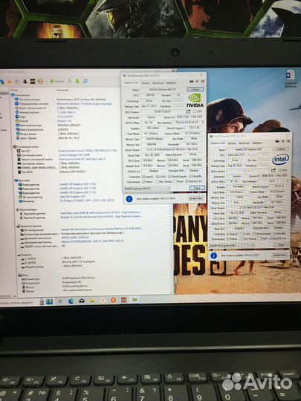The height and width of the screenshot is (401, 301).
Task: Click the green download arrow in AIDA64 toolbar
Action: pos(77,82)
